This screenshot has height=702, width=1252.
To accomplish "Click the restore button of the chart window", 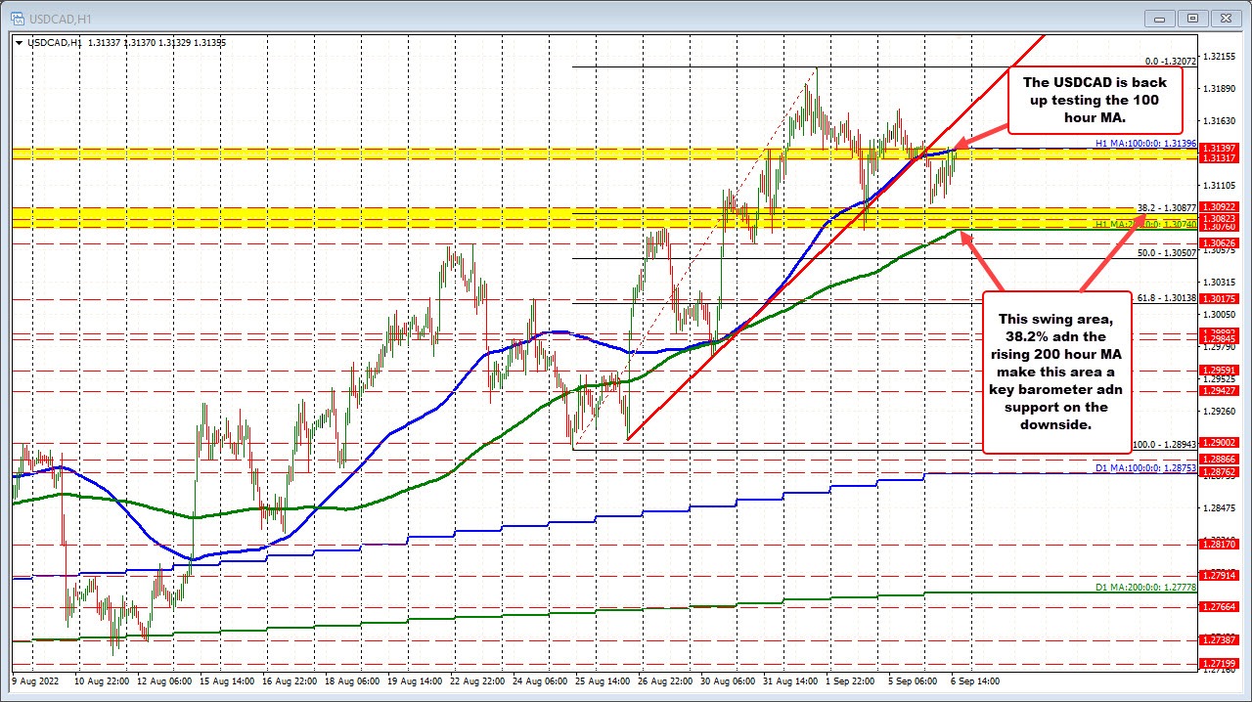I will (x=1192, y=18).
